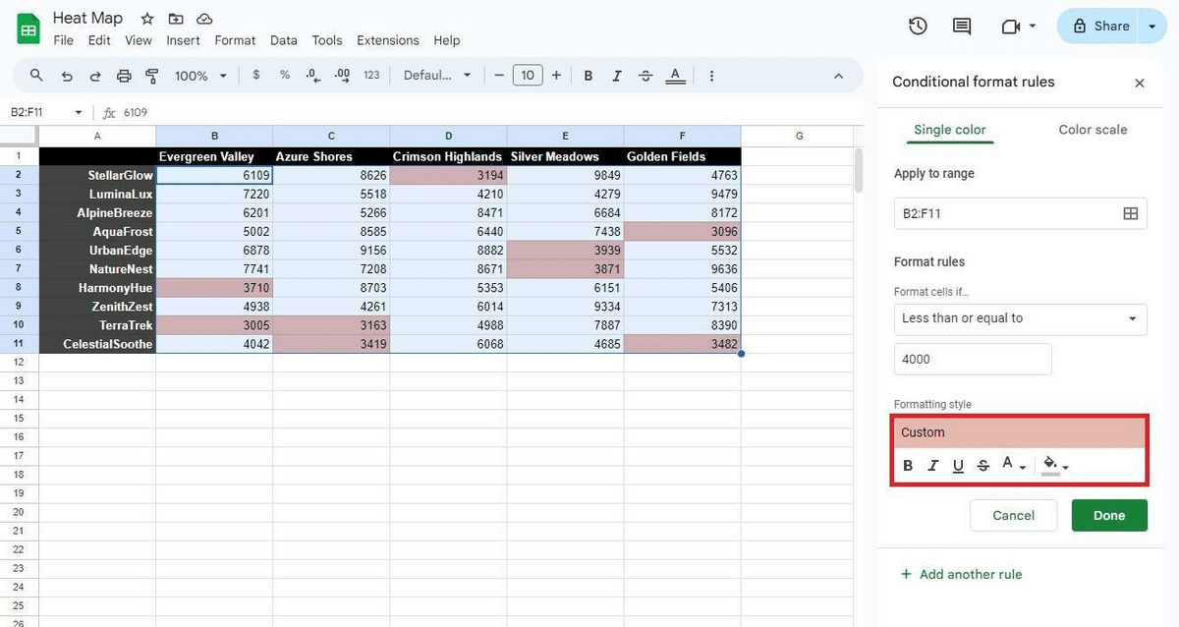
Task: Click the Done button
Action: [1109, 515]
